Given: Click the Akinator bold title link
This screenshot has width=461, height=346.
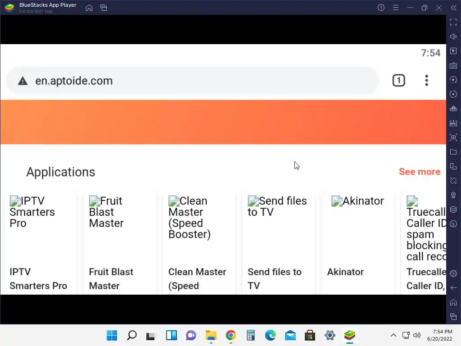Looking at the screenshot, I should pyautogui.click(x=345, y=272).
